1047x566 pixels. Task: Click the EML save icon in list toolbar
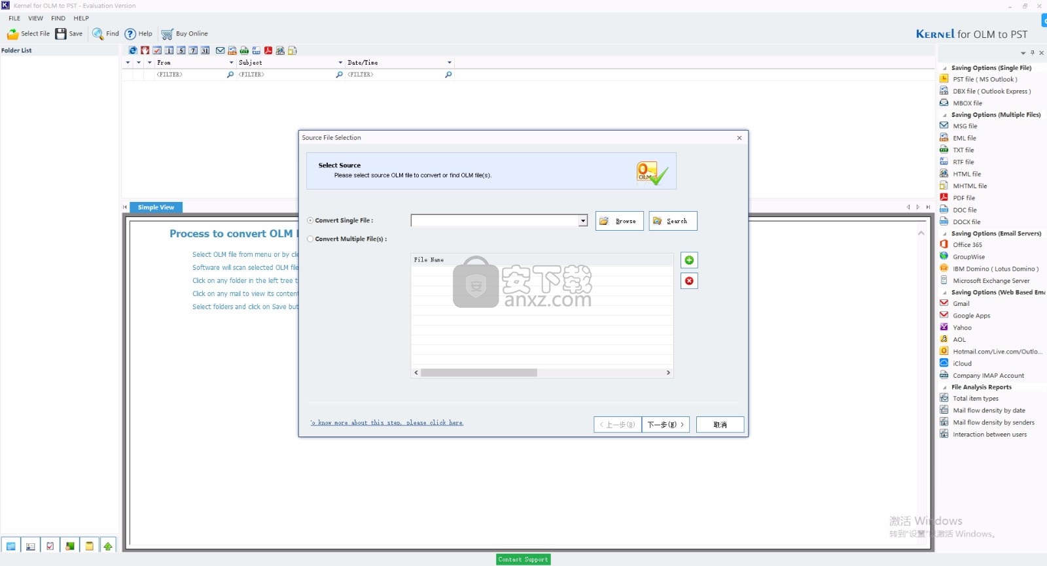(232, 50)
